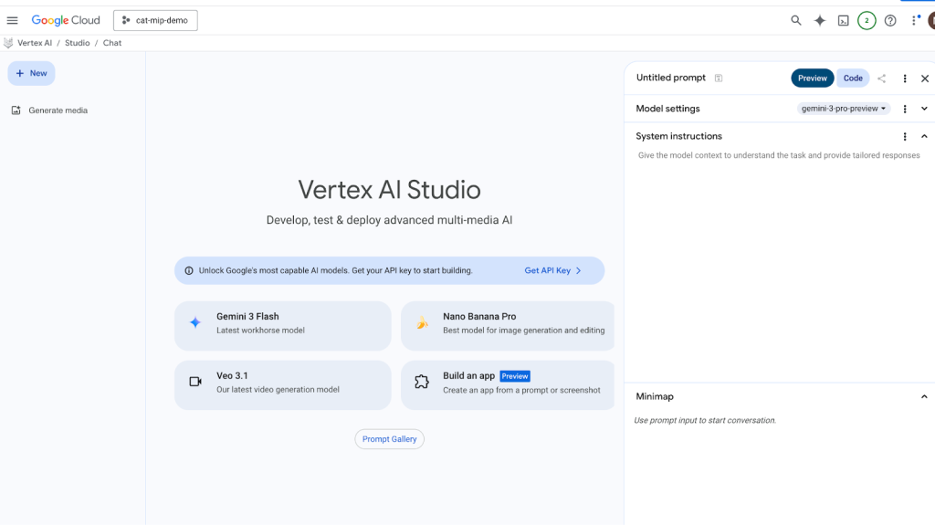Collapse the Minimap section

pos(924,396)
